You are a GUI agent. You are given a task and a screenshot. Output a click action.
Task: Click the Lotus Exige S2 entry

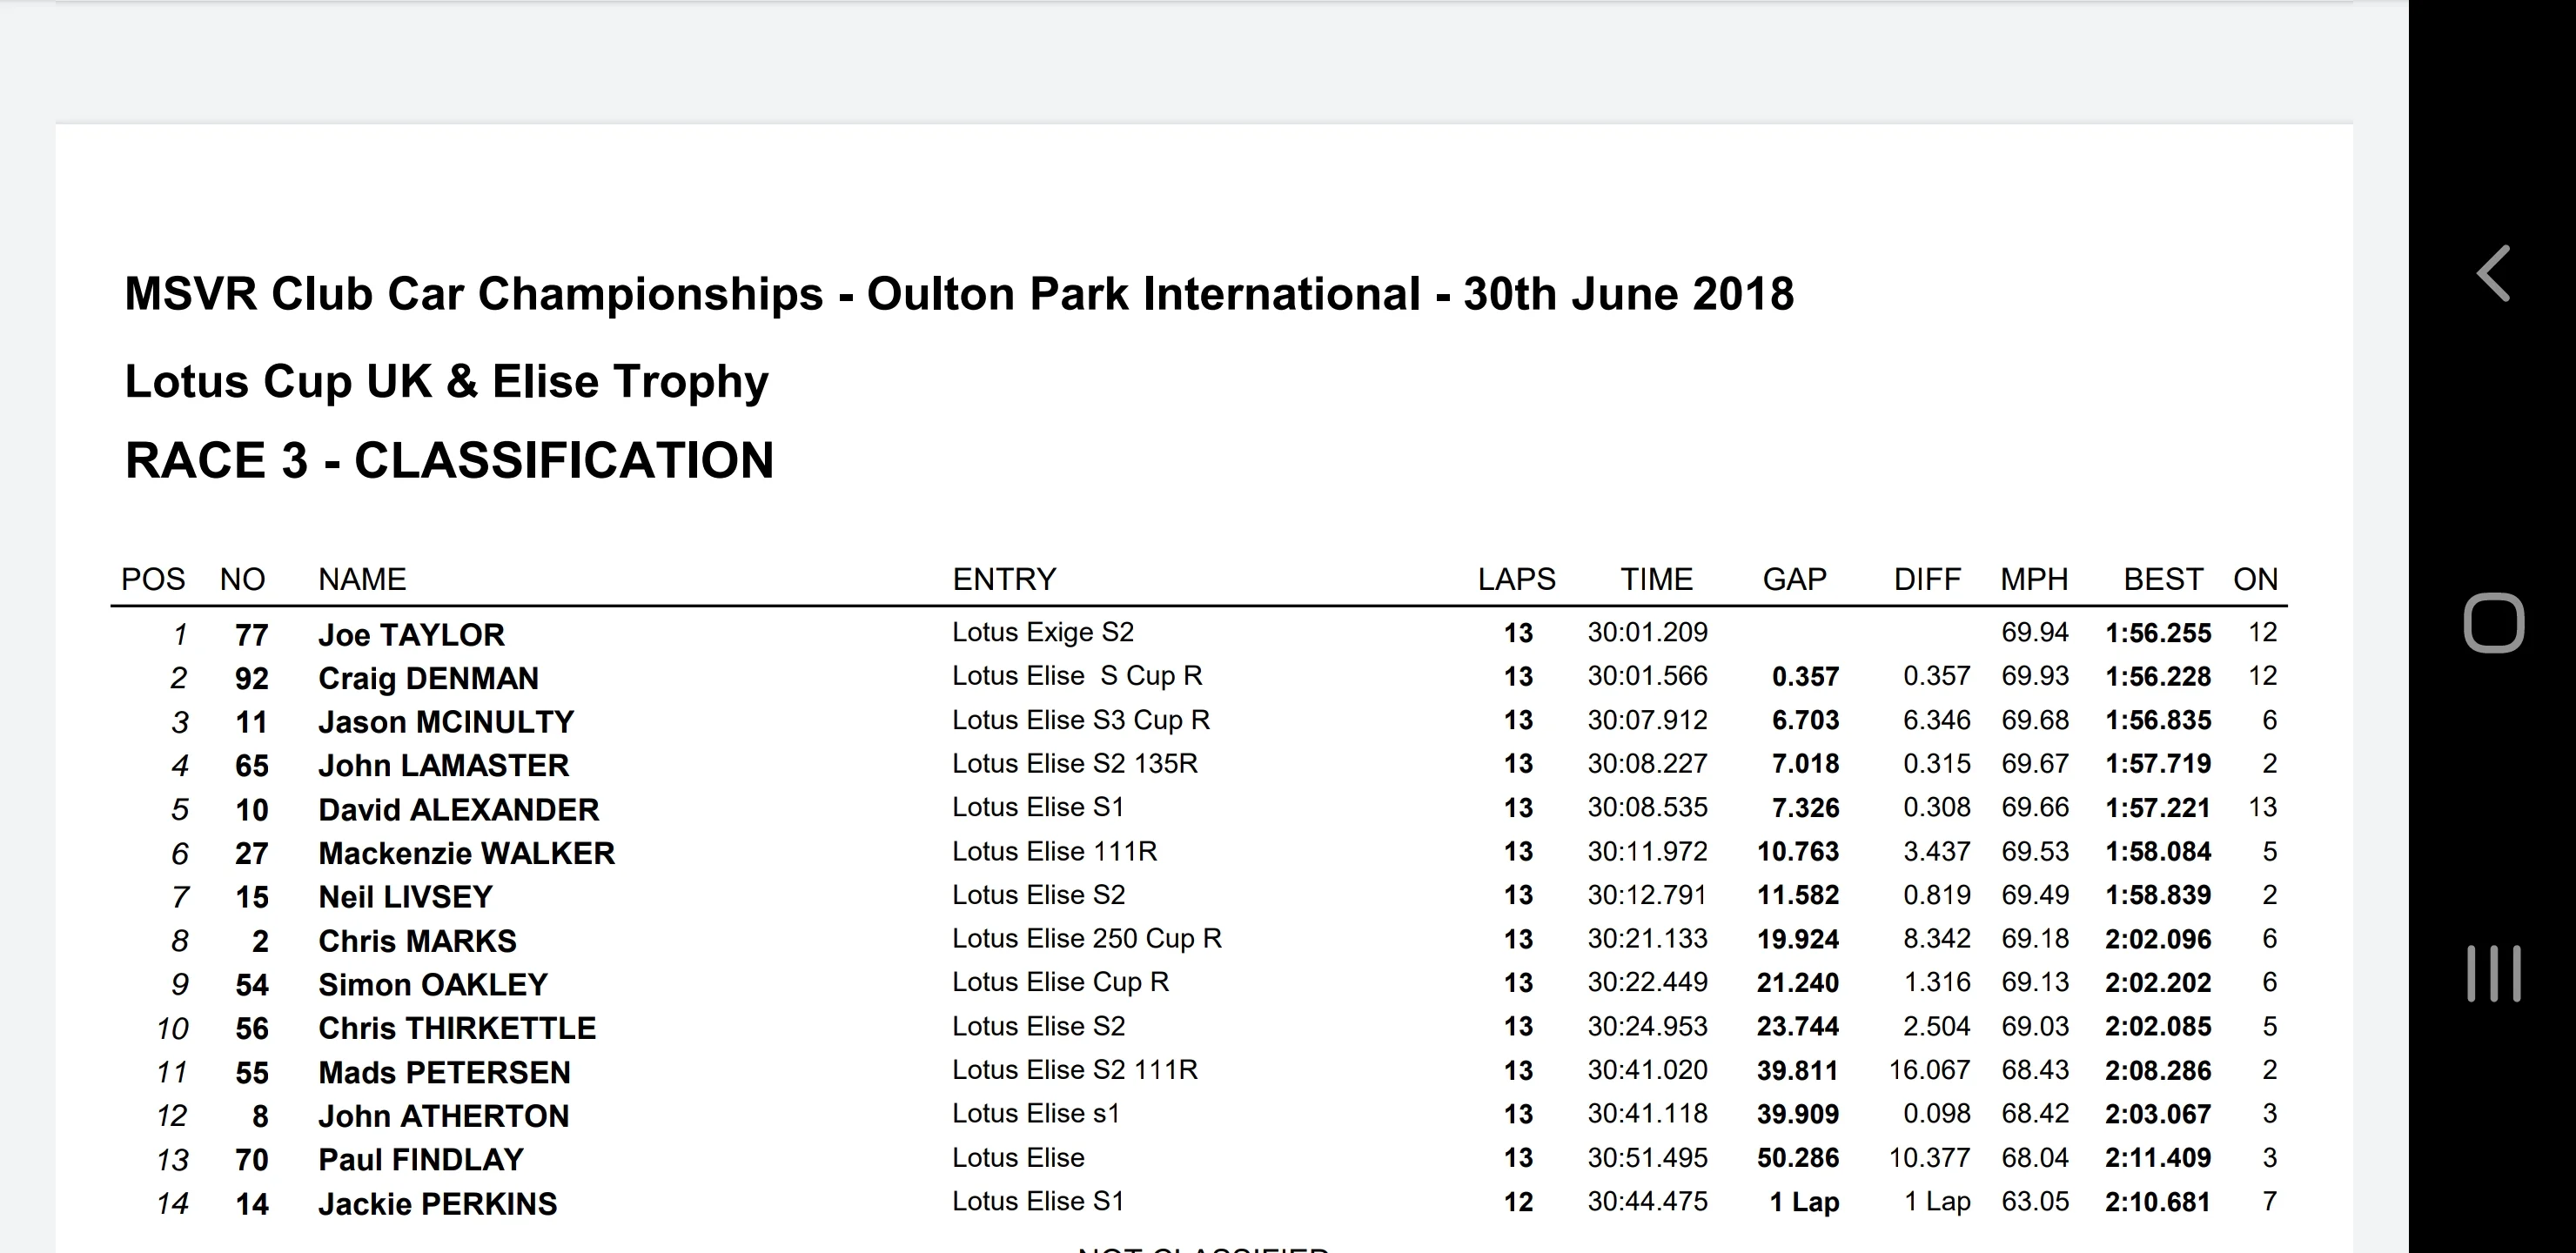(1043, 632)
